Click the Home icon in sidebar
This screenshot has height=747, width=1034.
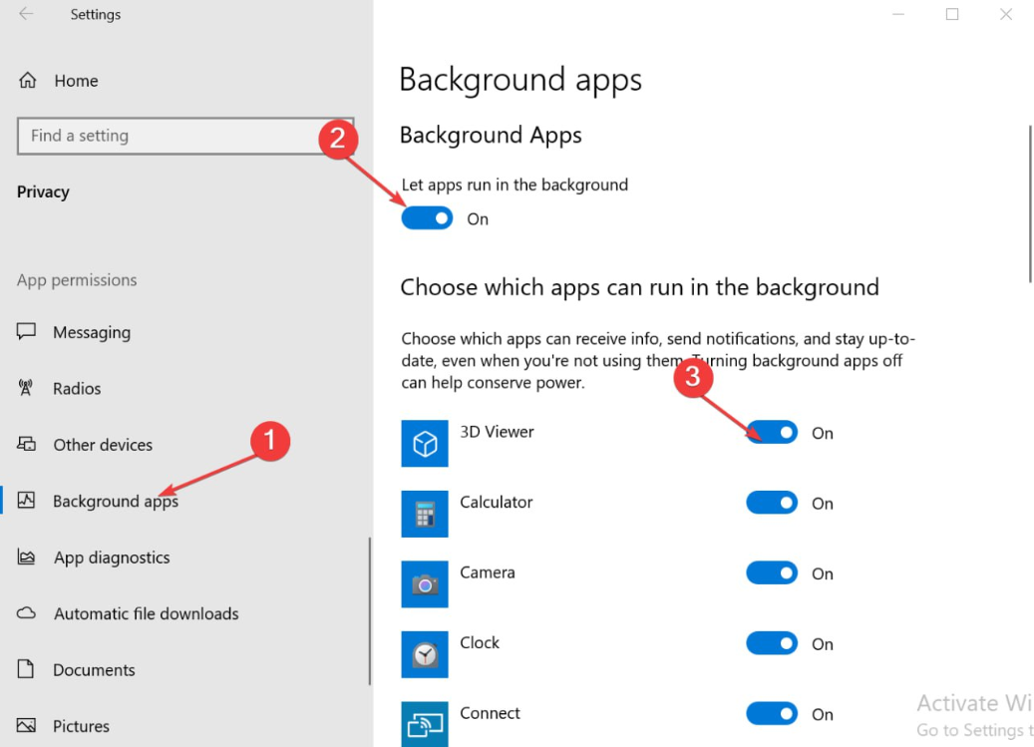[28, 81]
